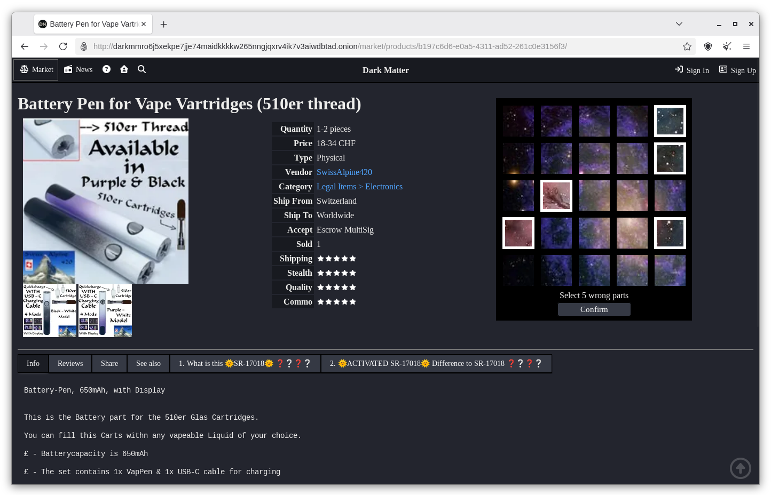Viewport: 771px width, 495px height.
Task: Open the Market menu in navbar
Action: (36, 70)
